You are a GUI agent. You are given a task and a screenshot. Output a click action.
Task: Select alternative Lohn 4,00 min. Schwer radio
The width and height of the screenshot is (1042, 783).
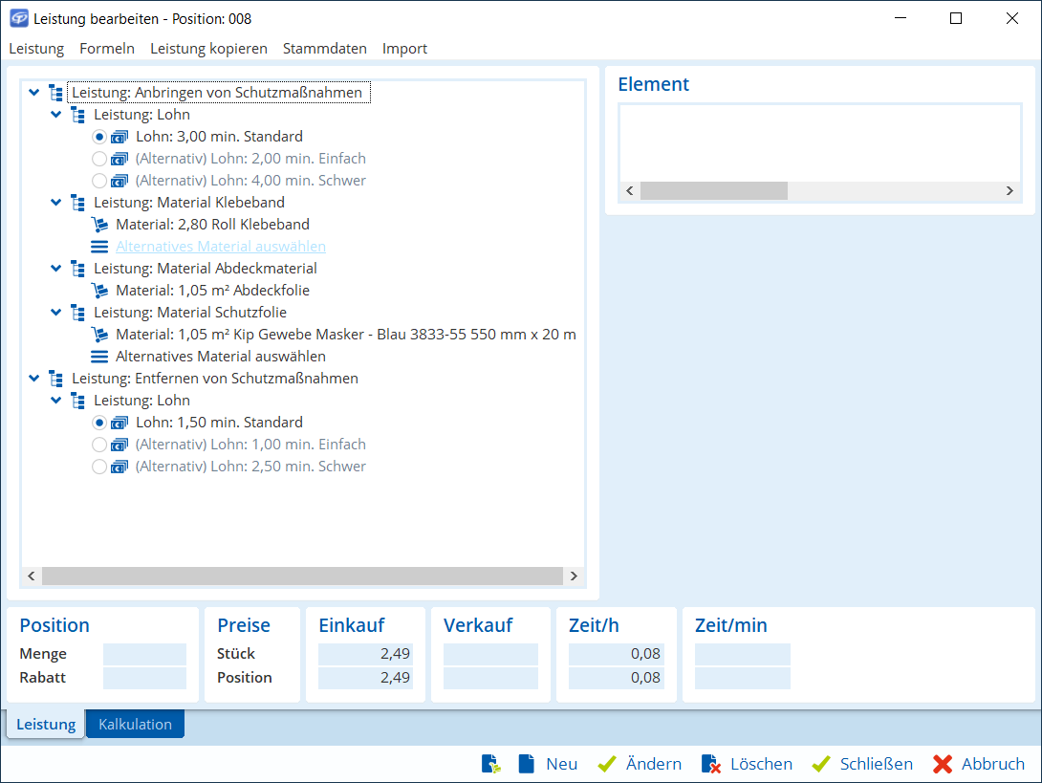98,181
